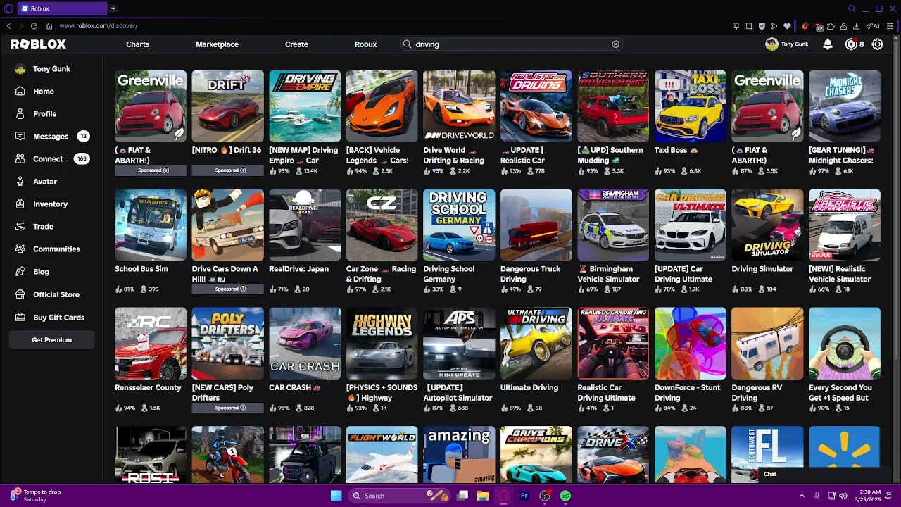
Task: Open Inventory in the sidebar
Action: pyautogui.click(x=50, y=204)
